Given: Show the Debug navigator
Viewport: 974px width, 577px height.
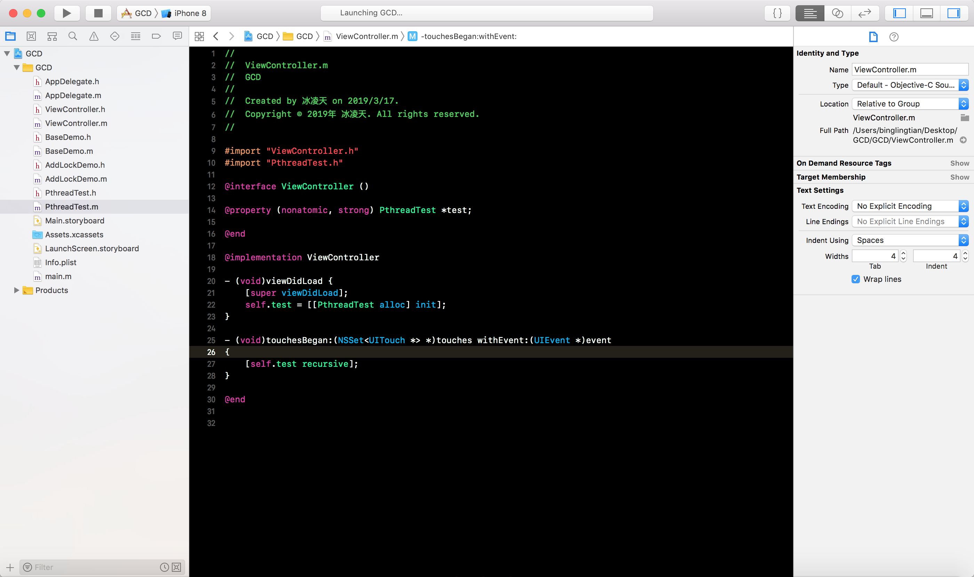Looking at the screenshot, I should (136, 36).
